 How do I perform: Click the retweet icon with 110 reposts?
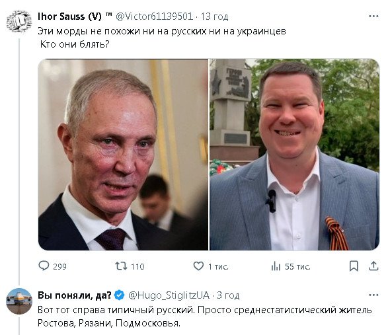click(x=121, y=266)
